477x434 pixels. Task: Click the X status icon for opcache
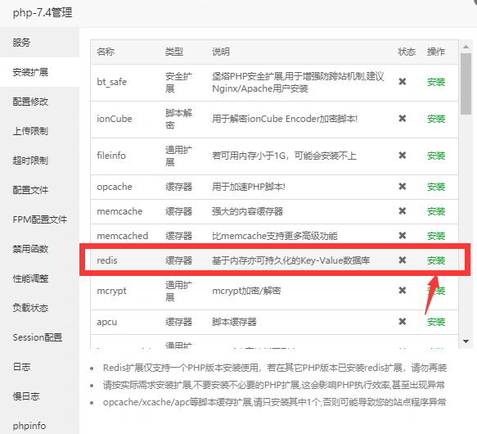[x=403, y=186]
